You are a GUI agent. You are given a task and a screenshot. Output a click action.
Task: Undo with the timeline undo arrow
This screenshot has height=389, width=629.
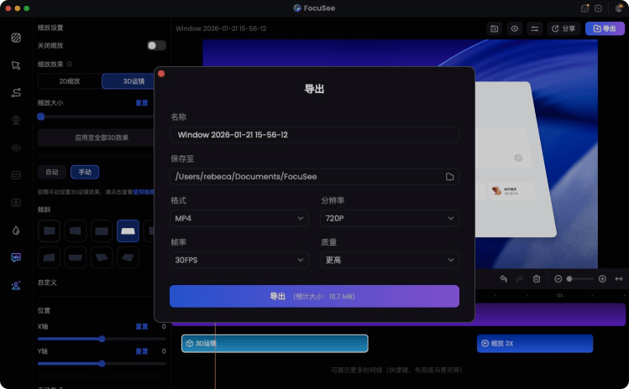503,279
